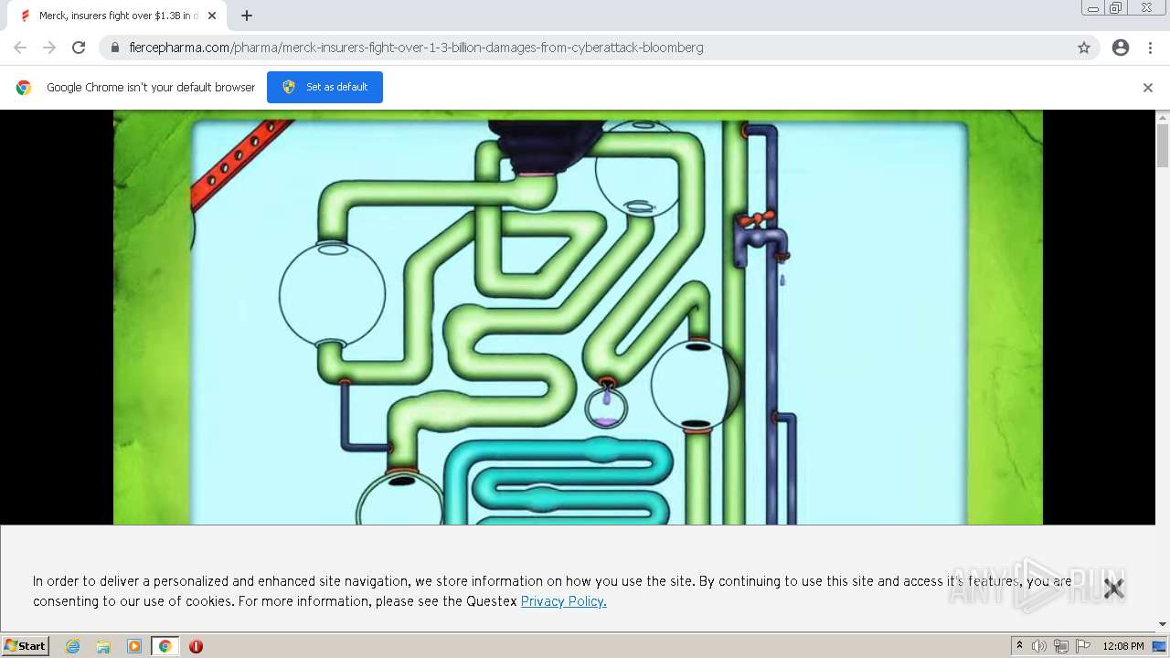This screenshot has width=1170, height=658.
Task: Open the Questex Privacy Policy link
Action: (563, 601)
